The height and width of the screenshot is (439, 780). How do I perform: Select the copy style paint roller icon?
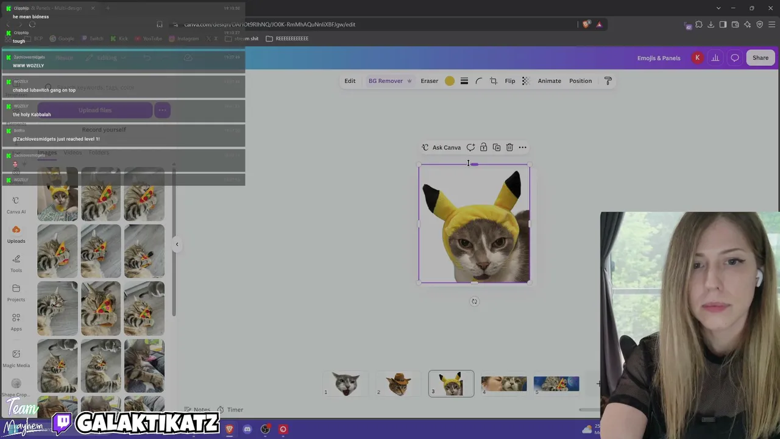608,81
